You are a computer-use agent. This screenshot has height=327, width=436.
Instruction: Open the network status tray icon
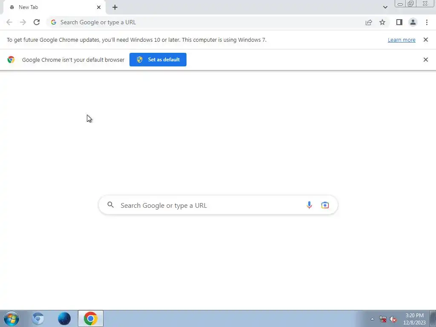[x=383, y=319]
